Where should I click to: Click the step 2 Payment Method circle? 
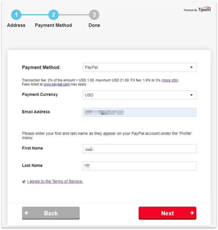pos(53,15)
